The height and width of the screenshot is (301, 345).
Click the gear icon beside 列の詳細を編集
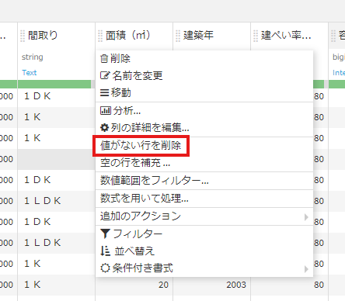click(x=105, y=127)
